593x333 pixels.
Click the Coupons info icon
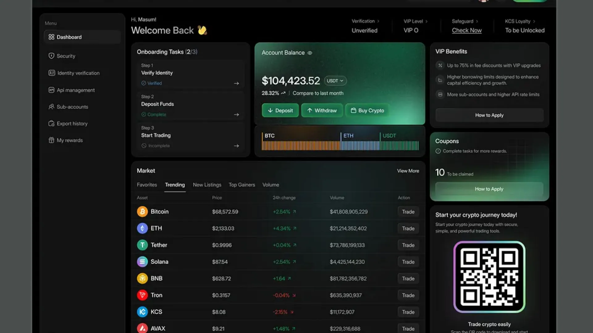pos(438,151)
